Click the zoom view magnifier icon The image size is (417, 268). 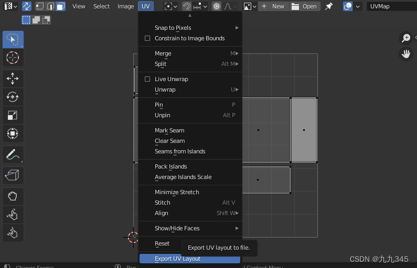406,38
